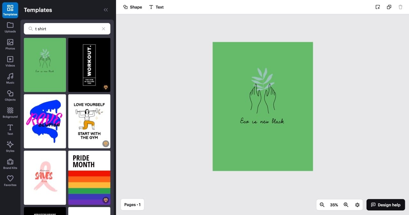Open the Styles panel
This screenshot has width=409, height=215.
coord(10,147)
